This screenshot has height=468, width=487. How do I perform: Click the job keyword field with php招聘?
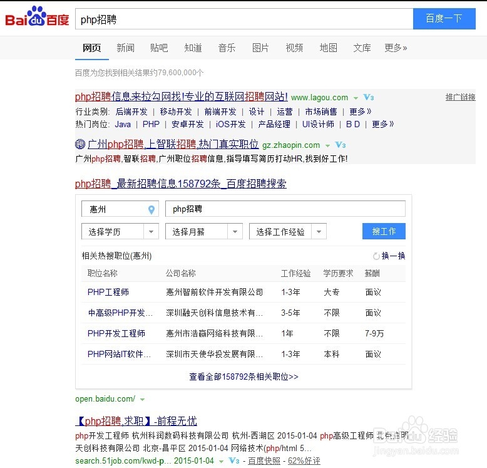[x=285, y=209]
